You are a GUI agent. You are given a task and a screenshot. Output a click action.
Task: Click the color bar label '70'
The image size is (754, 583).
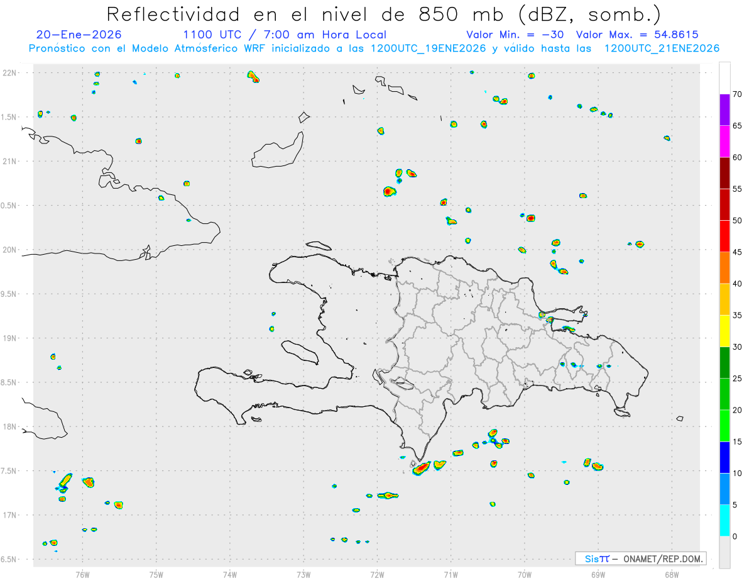(737, 94)
